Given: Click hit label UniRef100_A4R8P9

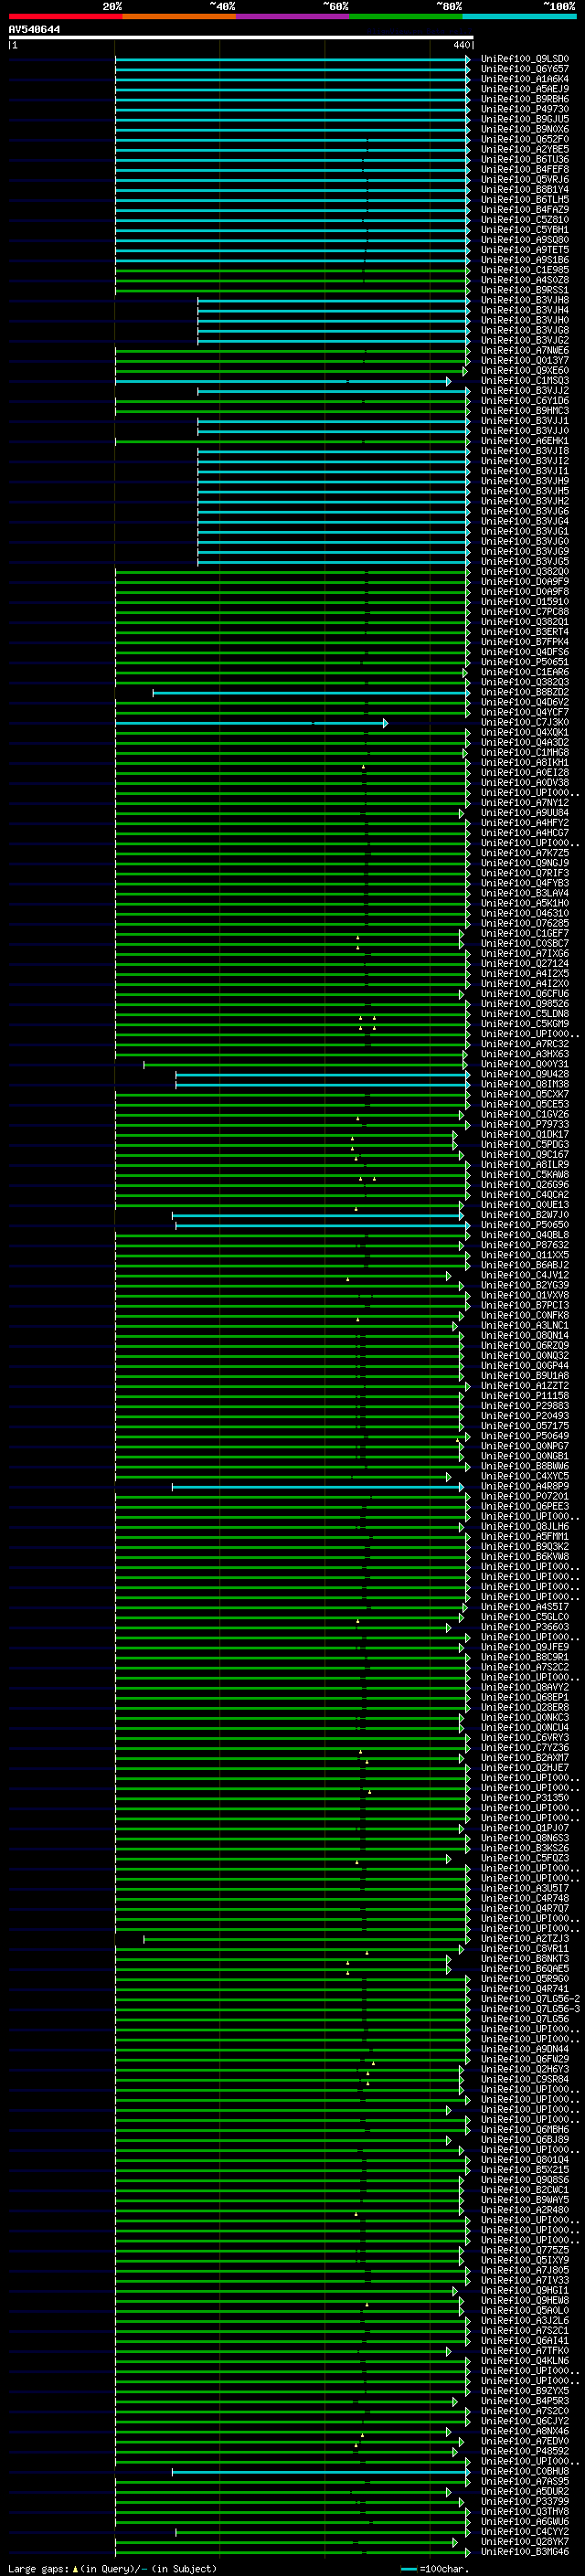Looking at the screenshot, I should [524, 1486].
